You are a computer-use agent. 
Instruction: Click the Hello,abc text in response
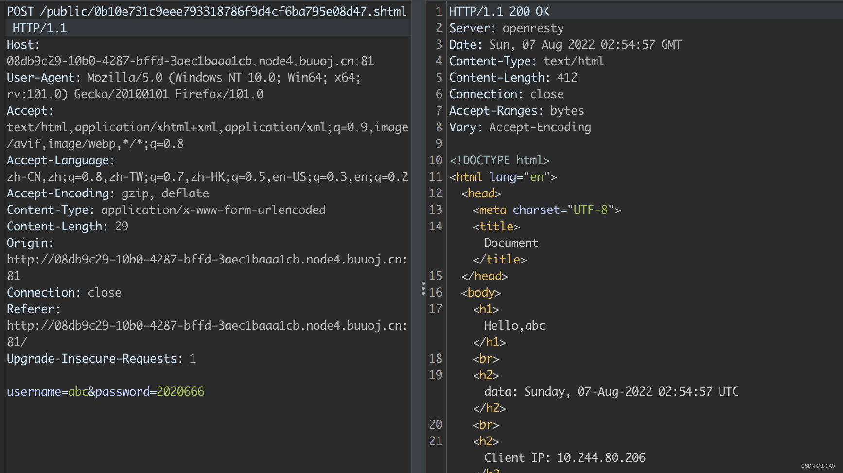coord(514,326)
